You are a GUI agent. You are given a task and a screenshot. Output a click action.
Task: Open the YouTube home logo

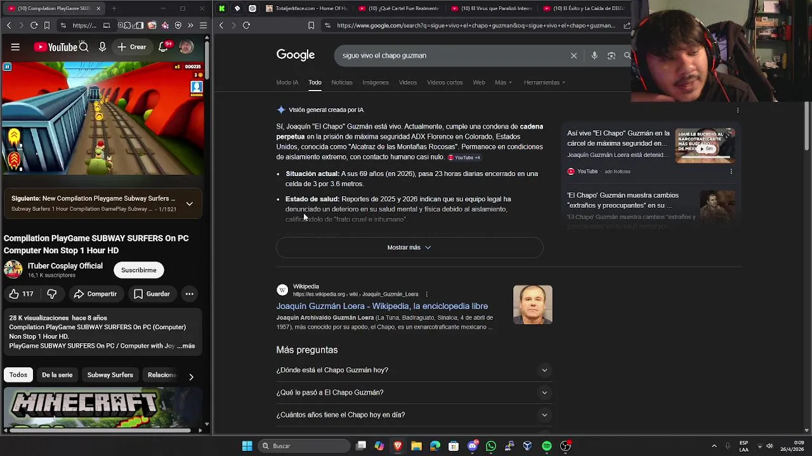[55, 47]
